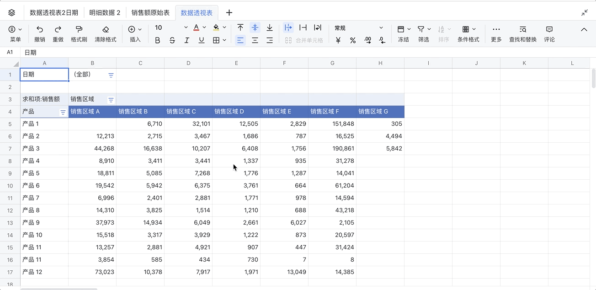Open the 条件格式 conditional formatting dropdown
596x290 pixels.
(468, 34)
